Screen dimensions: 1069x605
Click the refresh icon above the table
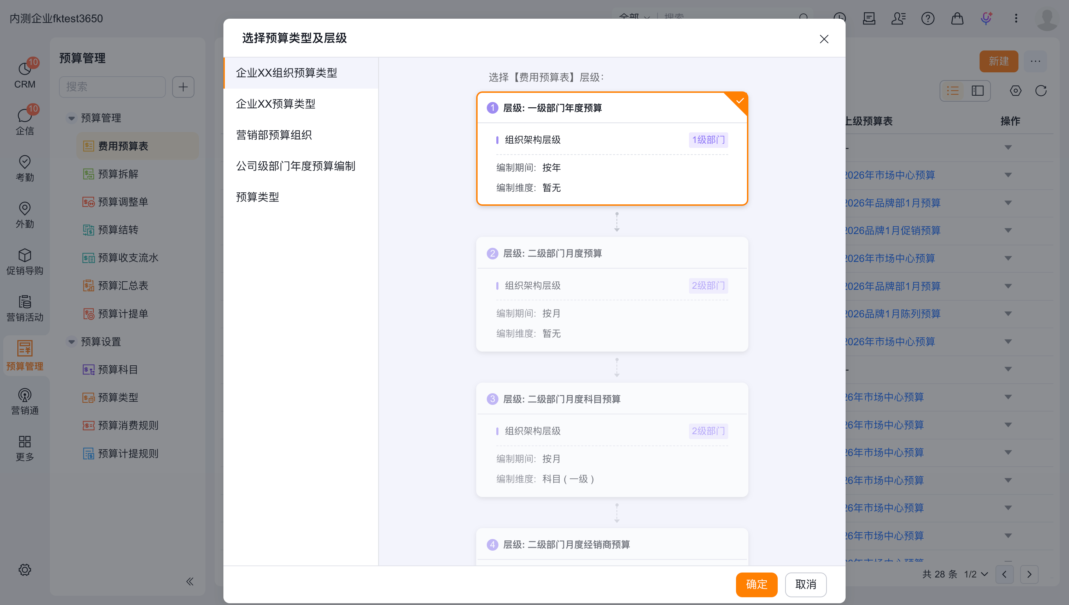click(1041, 91)
